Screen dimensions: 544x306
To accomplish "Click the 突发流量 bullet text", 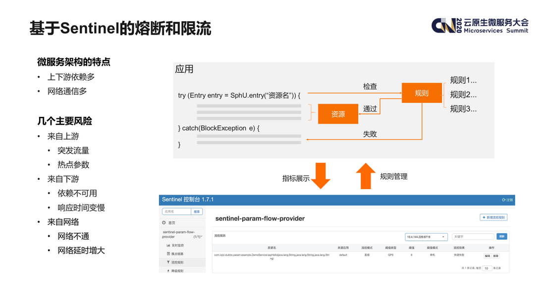I will click(x=73, y=151).
